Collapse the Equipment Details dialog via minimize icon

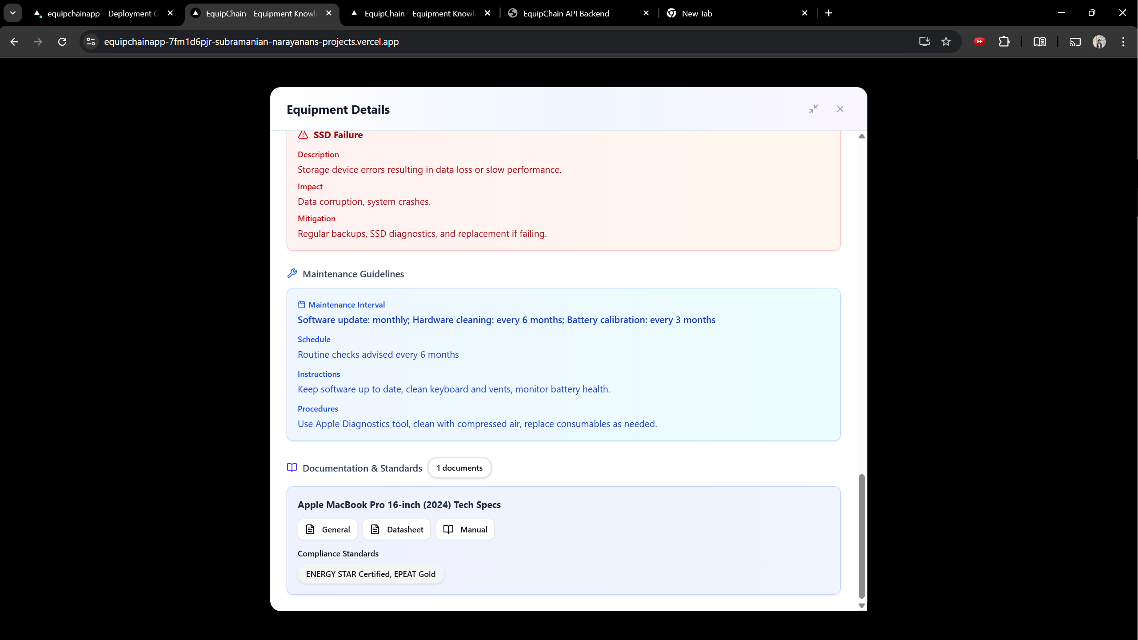click(x=814, y=109)
